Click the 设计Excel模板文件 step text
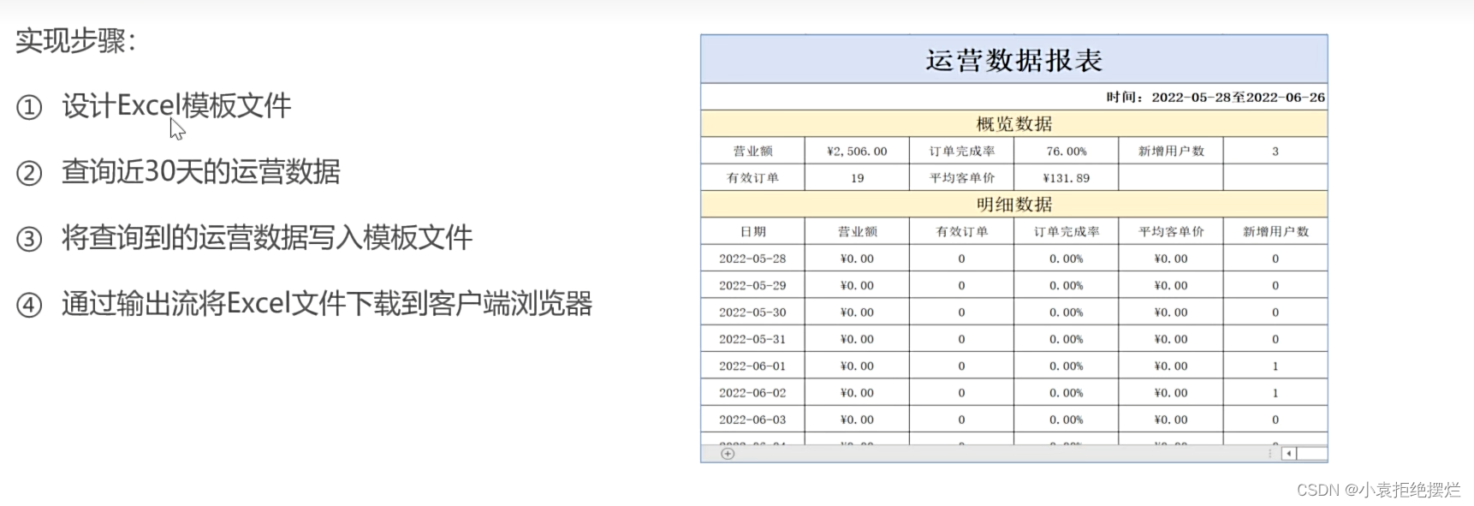Image resolution: width=1474 pixels, height=506 pixels. tap(176, 105)
